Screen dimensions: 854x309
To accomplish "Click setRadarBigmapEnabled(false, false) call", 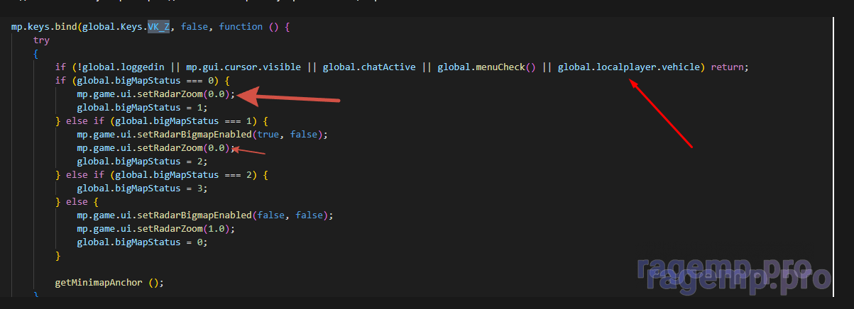I will click(x=204, y=215).
